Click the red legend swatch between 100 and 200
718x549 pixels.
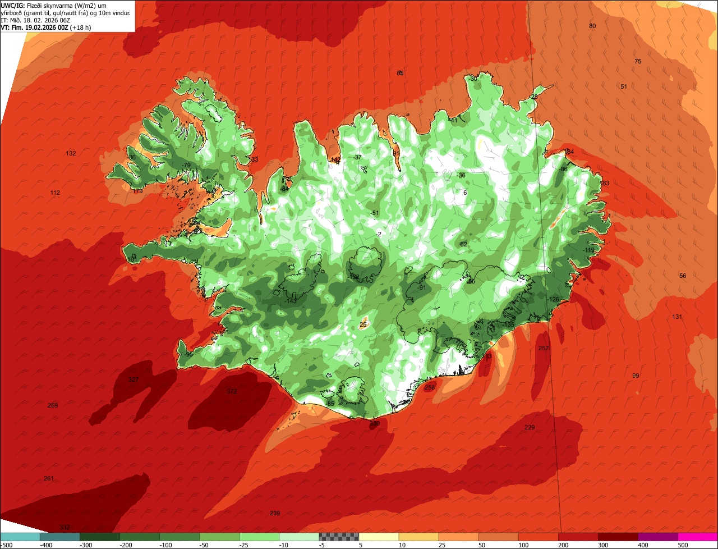pos(538,537)
